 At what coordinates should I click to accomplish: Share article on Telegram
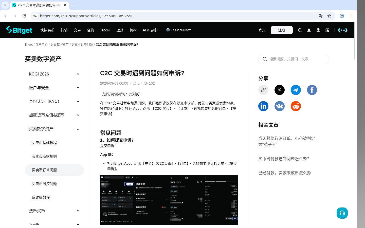296,90
